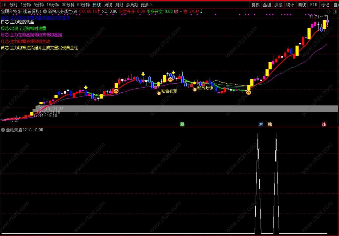Click the 红芯-主力吸筹进货积极主动 legend line
The height and width of the screenshot is (236, 339).
click(25, 42)
